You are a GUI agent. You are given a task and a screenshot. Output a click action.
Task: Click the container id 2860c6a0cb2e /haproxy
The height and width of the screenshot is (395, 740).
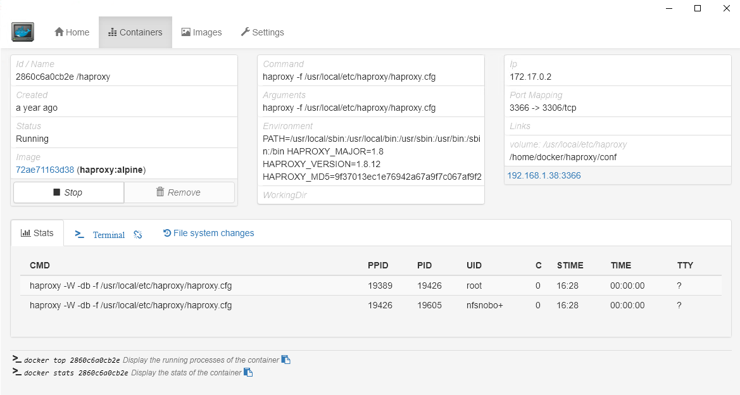click(63, 77)
